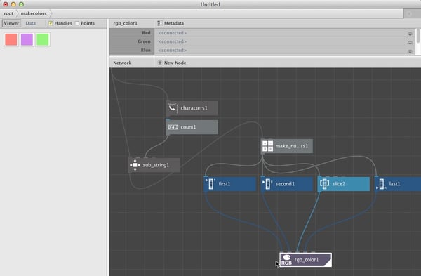The image size is (421, 276).
Task: Click the slice2 node bracket icon
Action: [325, 184]
